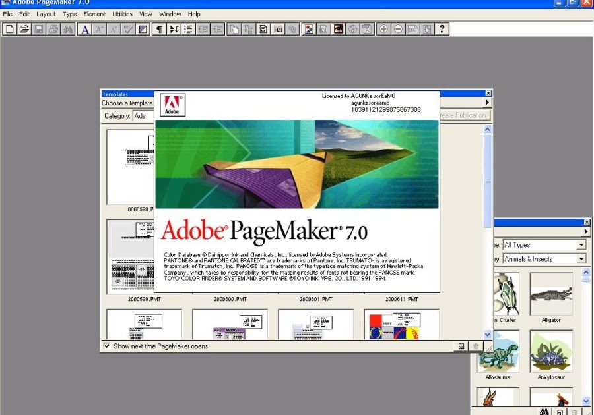Close the picture palette panel
The image size is (594, 415).
click(x=587, y=222)
